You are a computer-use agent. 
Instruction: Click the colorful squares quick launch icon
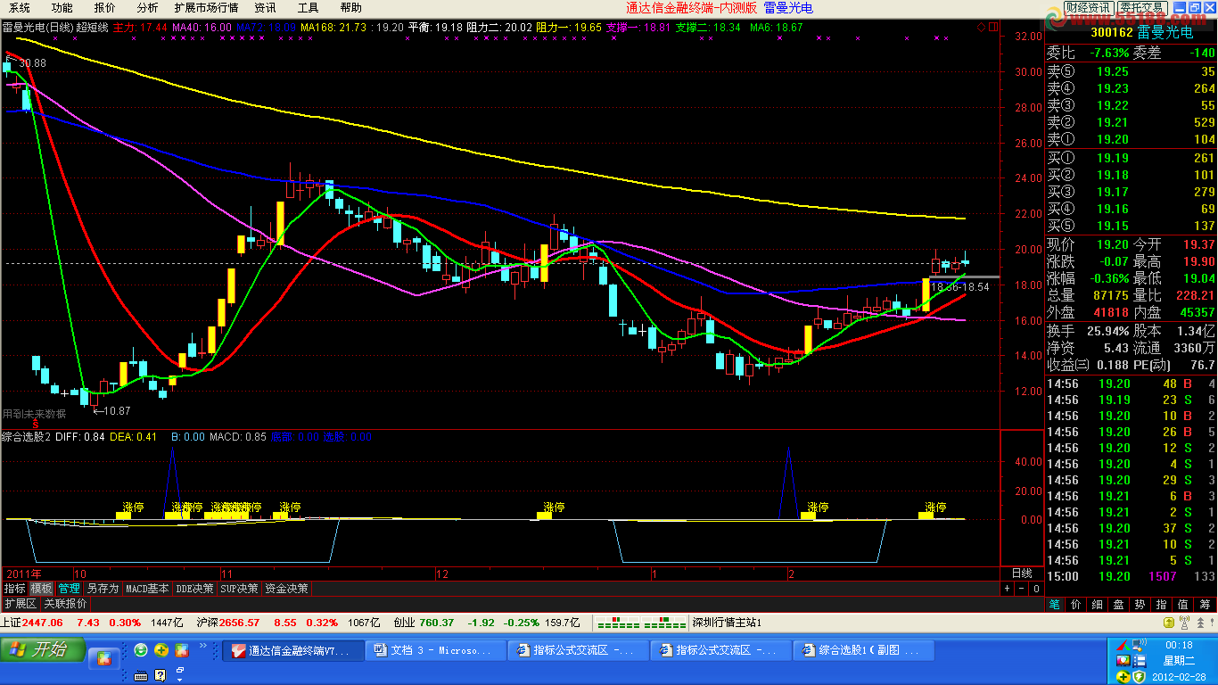(x=182, y=650)
